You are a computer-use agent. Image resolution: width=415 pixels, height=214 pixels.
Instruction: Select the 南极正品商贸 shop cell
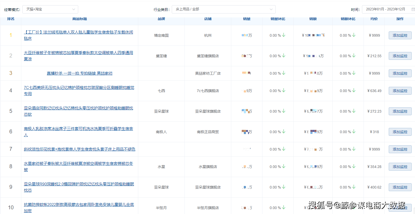tap(208, 132)
